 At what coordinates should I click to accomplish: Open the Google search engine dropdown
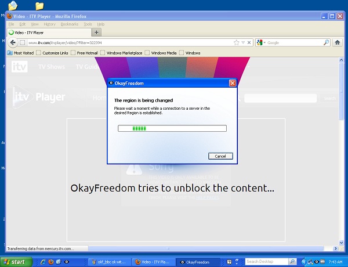(x=261, y=42)
